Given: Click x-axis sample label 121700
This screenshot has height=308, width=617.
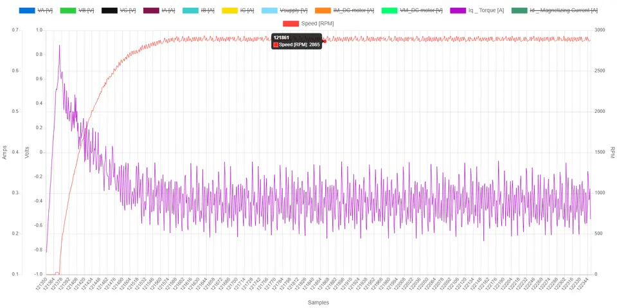Looking at the screenshot, I should (x=232, y=284).
